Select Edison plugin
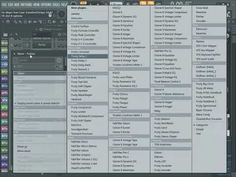The image size is (236, 177). [x=158, y=152]
